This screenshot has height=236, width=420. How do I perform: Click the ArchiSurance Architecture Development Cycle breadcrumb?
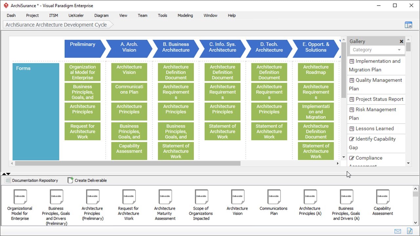tap(56, 25)
